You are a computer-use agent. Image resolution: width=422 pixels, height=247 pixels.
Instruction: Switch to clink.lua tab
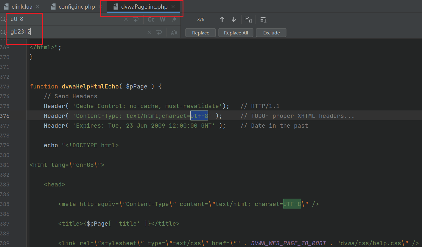pyautogui.click(x=22, y=7)
